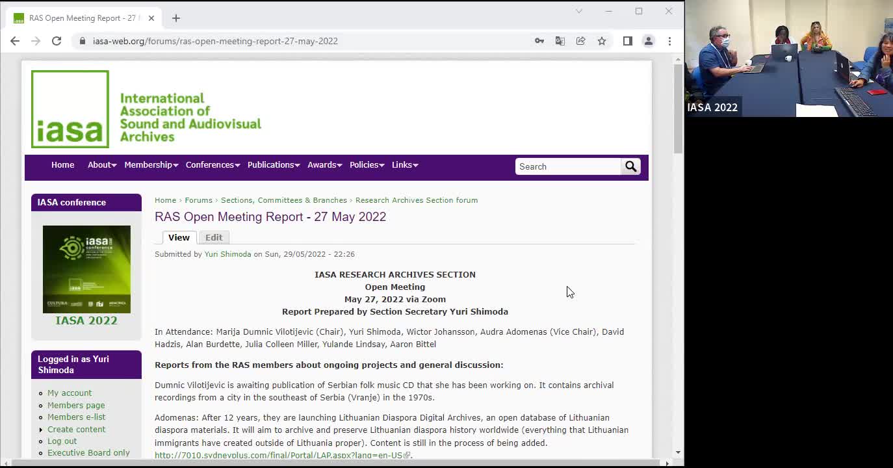The width and height of the screenshot is (893, 468).
Task: Expand the Policies dropdown menu
Action: click(367, 164)
